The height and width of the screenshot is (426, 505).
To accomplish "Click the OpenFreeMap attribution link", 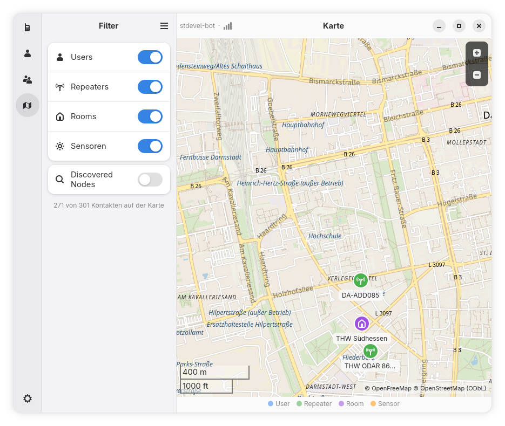I will click(388, 388).
